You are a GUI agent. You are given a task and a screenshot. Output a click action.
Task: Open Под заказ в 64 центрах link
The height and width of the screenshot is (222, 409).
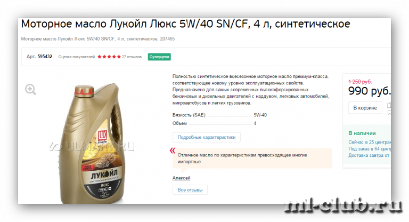370,149
